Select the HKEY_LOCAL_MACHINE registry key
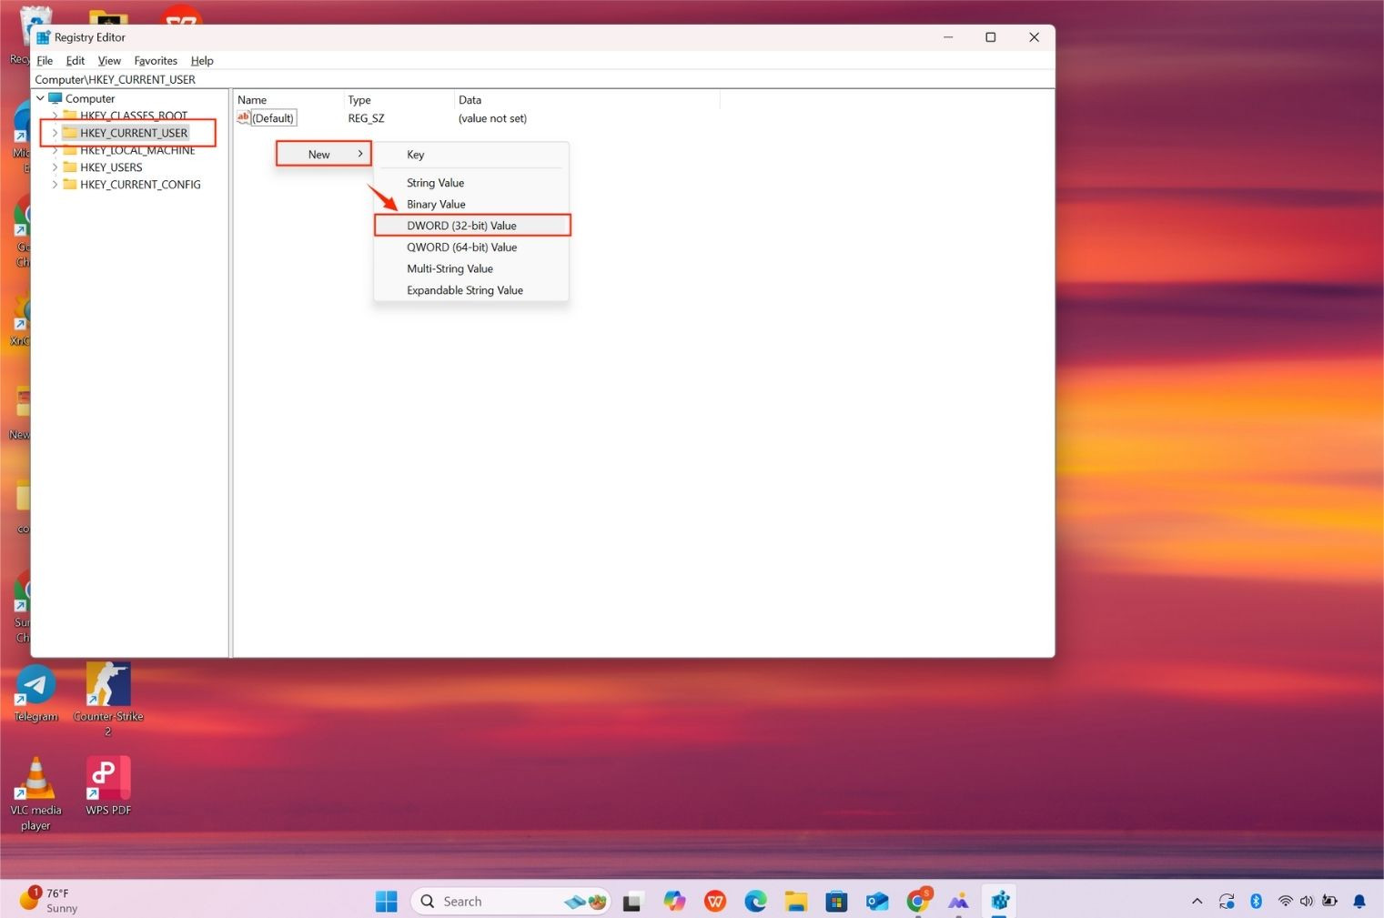 [137, 149]
